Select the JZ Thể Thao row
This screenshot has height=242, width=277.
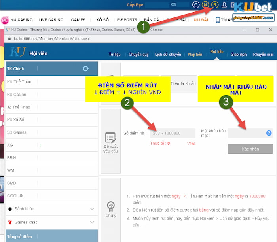click(51, 107)
